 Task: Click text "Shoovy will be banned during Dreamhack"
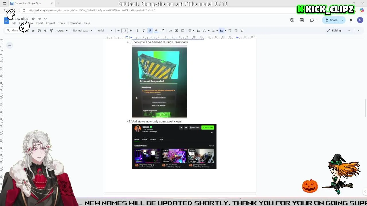[160, 42]
